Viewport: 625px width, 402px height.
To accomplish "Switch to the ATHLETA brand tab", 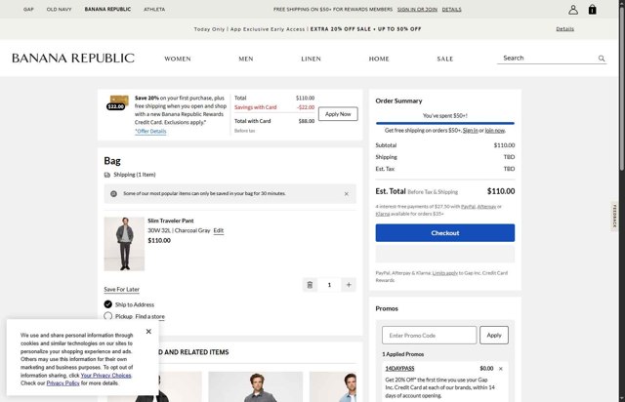I will [154, 9].
